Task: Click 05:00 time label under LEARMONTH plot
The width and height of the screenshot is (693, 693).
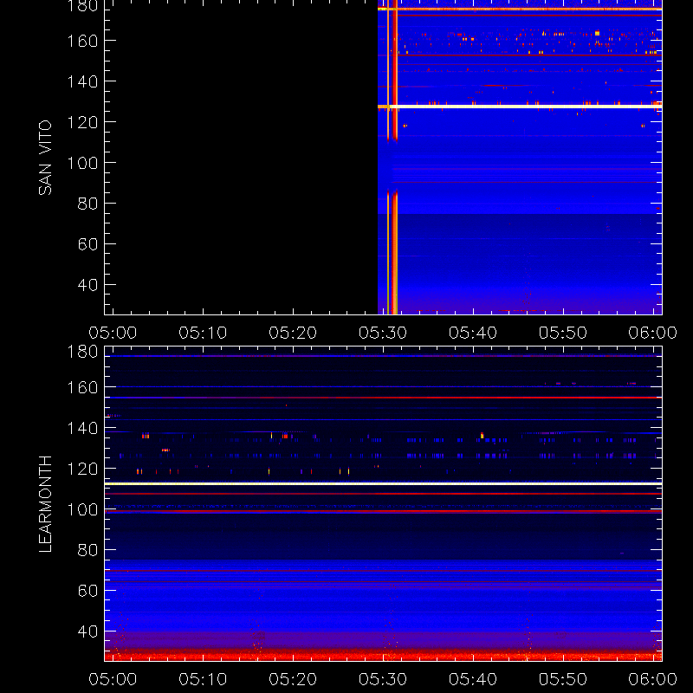Action: pos(113,679)
